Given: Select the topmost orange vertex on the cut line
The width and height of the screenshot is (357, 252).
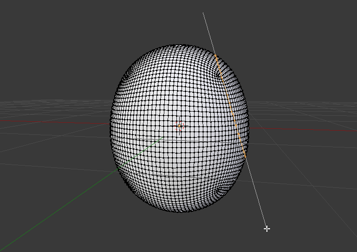Looking at the screenshot, I should point(216,57).
